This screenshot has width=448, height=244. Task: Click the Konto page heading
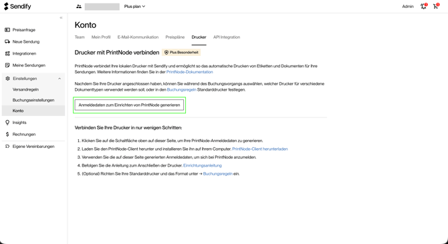(86, 25)
